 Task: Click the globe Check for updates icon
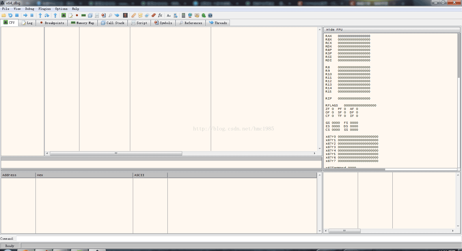(190, 15)
